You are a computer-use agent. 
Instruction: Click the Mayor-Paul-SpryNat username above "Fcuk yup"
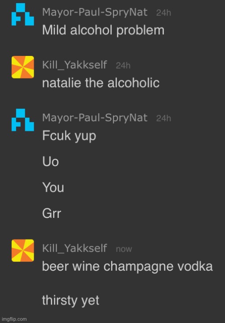[95, 118]
